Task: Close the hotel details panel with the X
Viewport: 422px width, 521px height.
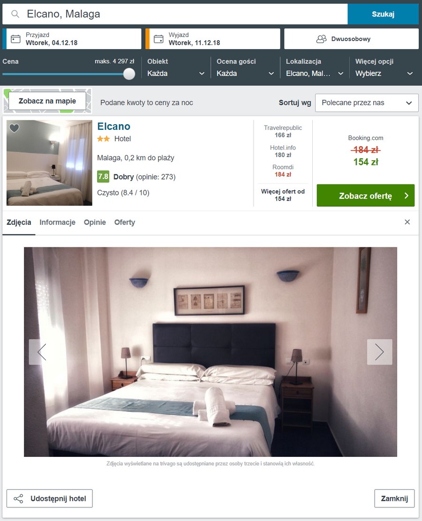Action: tap(407, 222)
